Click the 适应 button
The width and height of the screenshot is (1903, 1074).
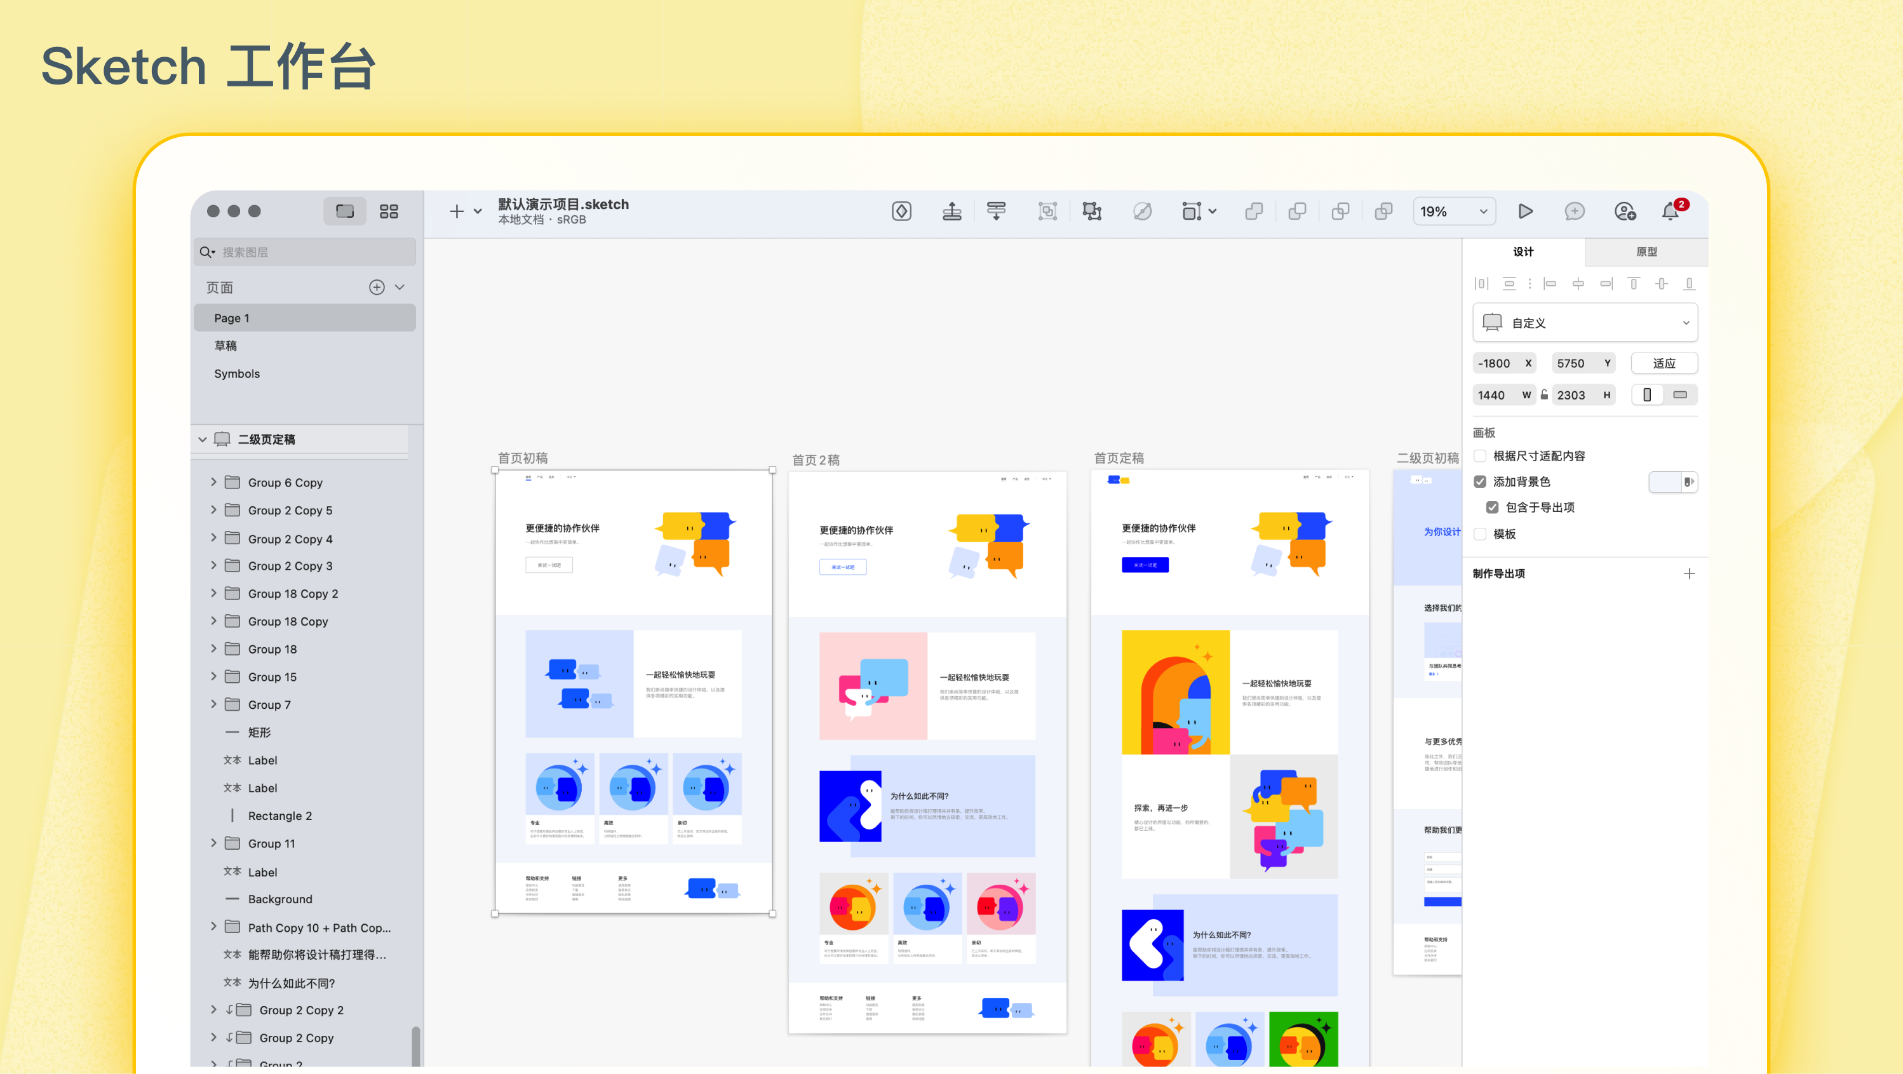(1664, 363)
